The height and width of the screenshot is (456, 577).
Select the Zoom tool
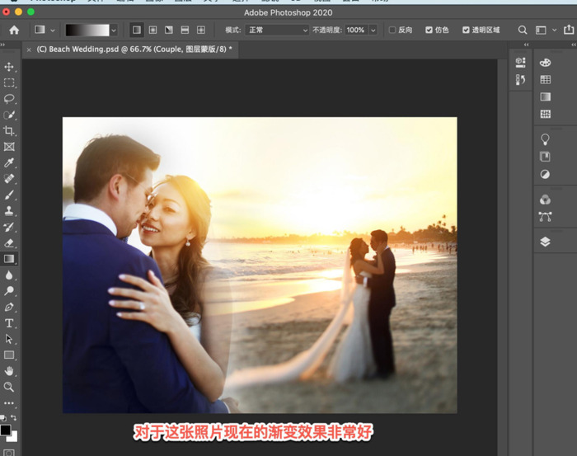pyautogui.click(x=9, y=387)
